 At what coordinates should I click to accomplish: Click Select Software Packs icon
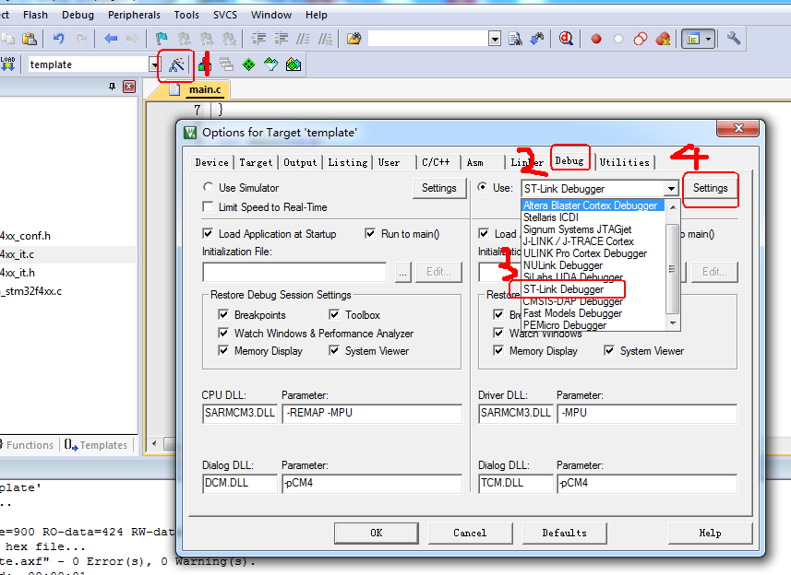tap(271, 65)
